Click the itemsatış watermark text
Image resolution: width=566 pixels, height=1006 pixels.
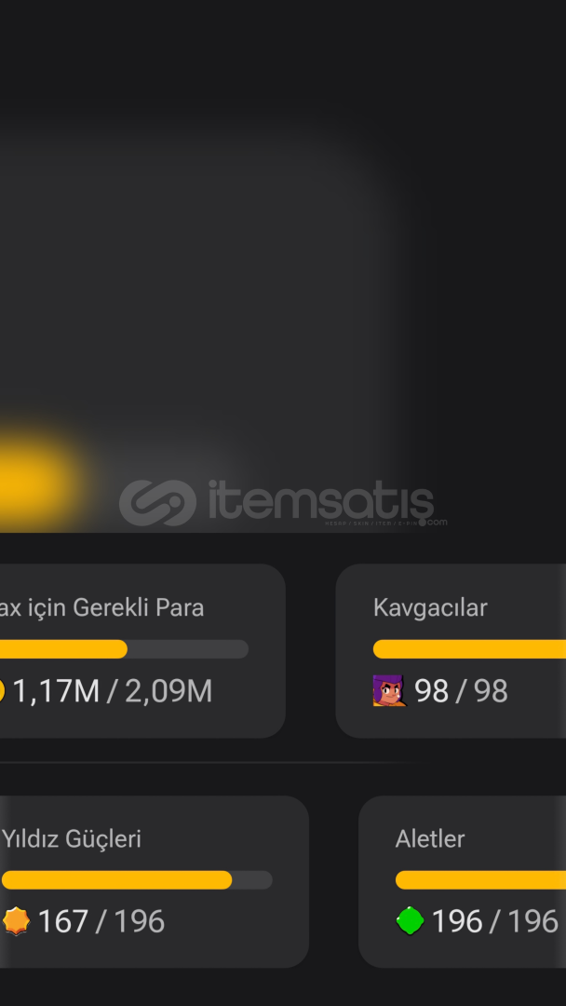320,502
